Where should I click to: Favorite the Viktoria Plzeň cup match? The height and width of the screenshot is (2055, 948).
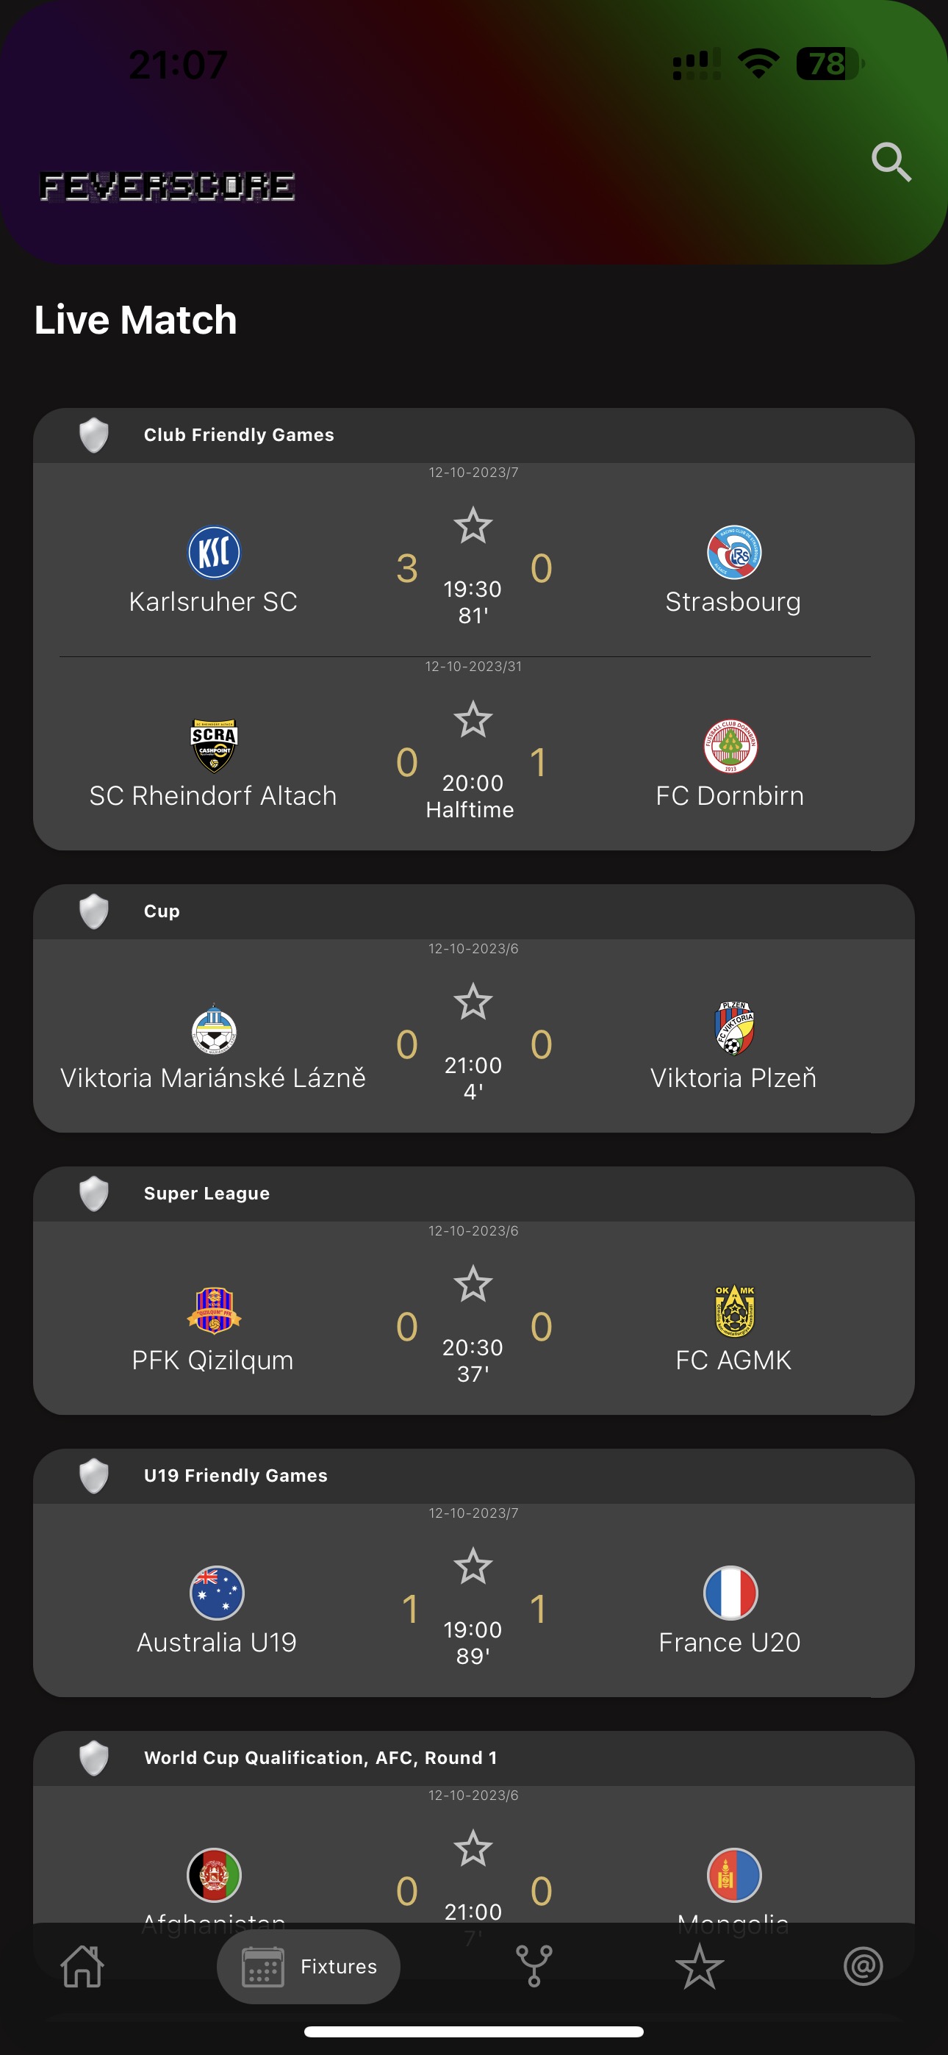pos(473,1003)
